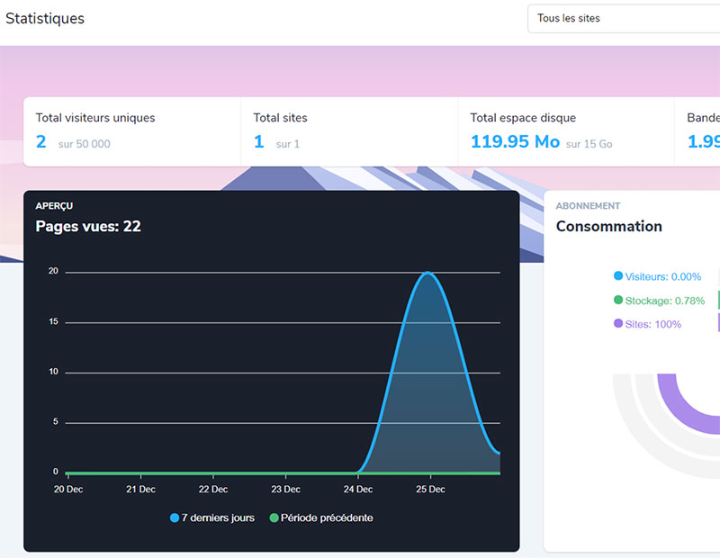This screenshot has width=720, height=558.
Task: Select the "20 Dec" axis date label
Action: (x=67, y=490)
